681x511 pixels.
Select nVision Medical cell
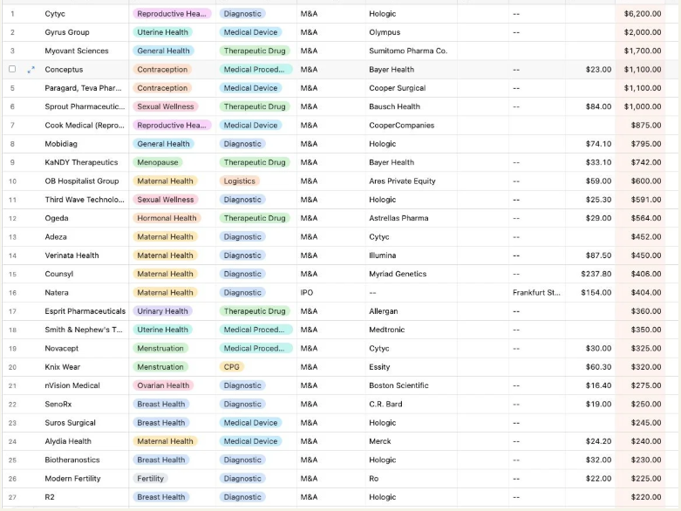pos(72,385)
